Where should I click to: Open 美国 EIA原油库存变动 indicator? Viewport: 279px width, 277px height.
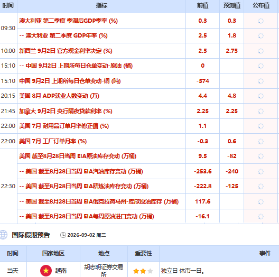coord(78,156)
